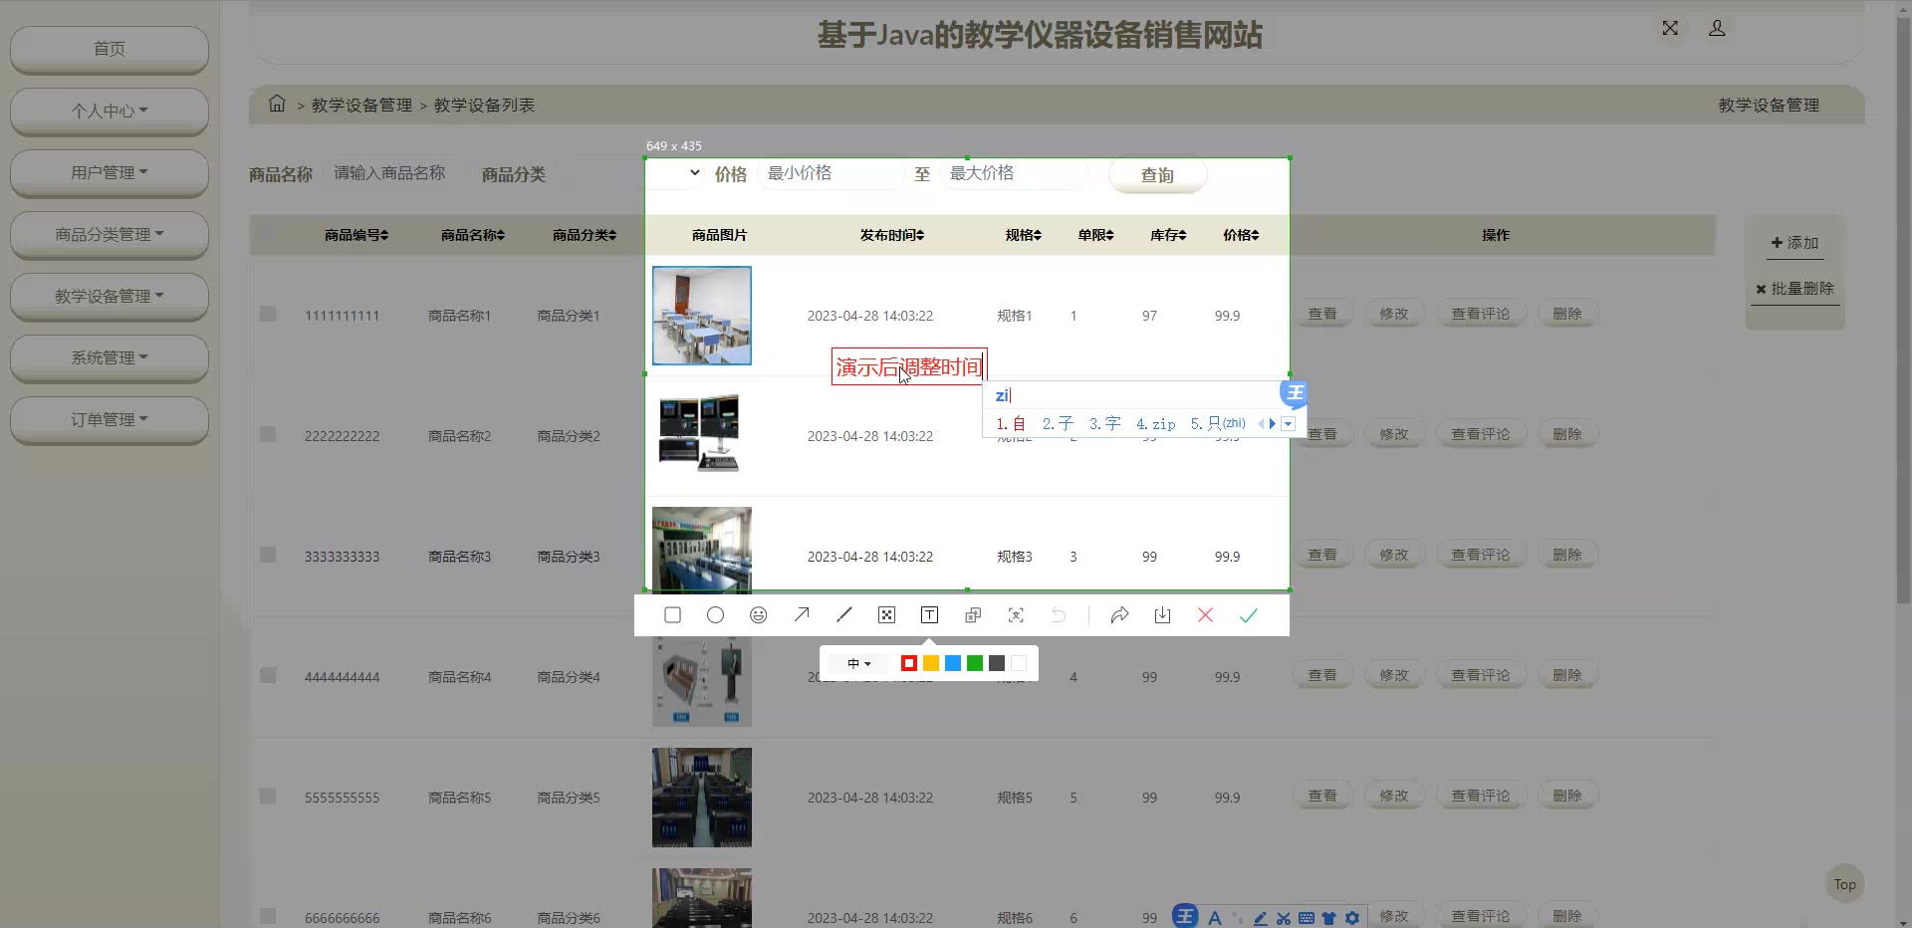
Task: Pick the red color swatch
Action: (909, 663)
